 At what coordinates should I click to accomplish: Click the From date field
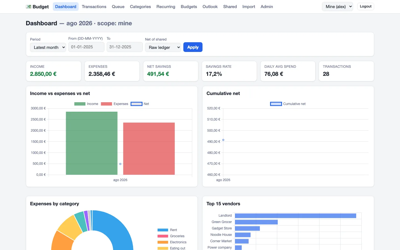[86, 47]
